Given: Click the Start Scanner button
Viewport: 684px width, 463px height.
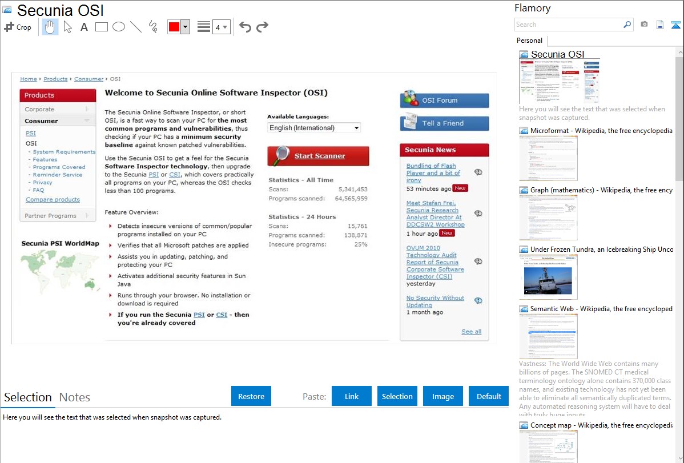Looking at the screenshot, I should pos(319,156).
